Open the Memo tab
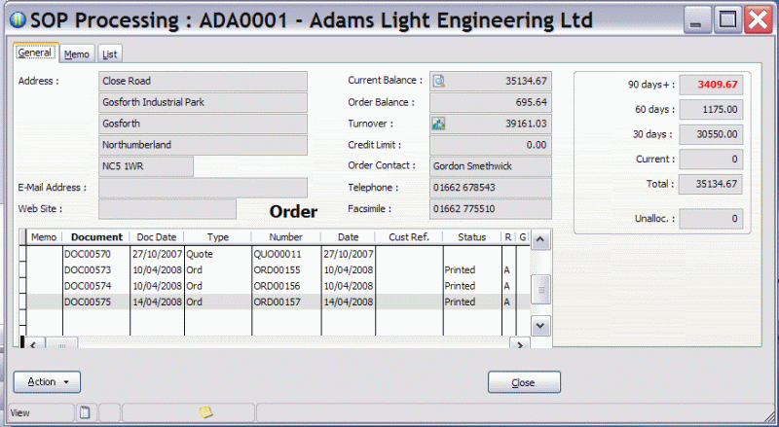Screen dimensions: 779x427 click(77, 54)
